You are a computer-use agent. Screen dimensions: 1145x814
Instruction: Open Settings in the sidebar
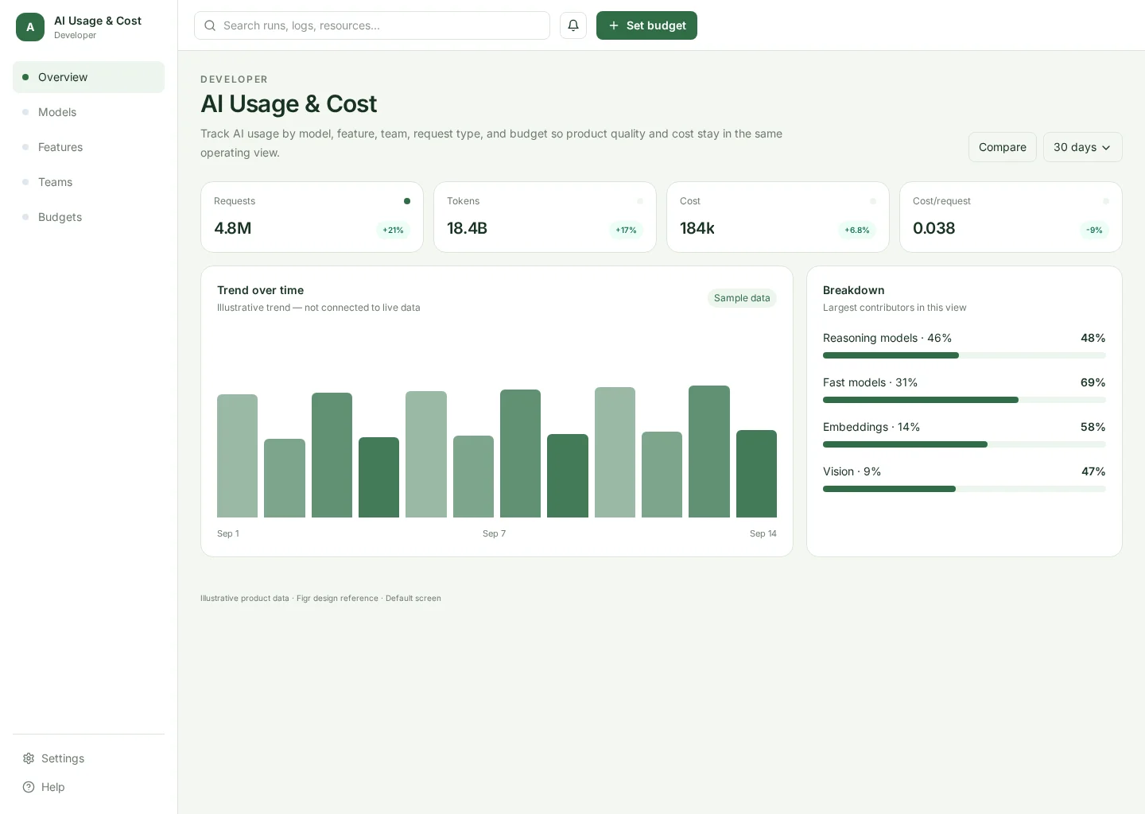coord(88,758)
